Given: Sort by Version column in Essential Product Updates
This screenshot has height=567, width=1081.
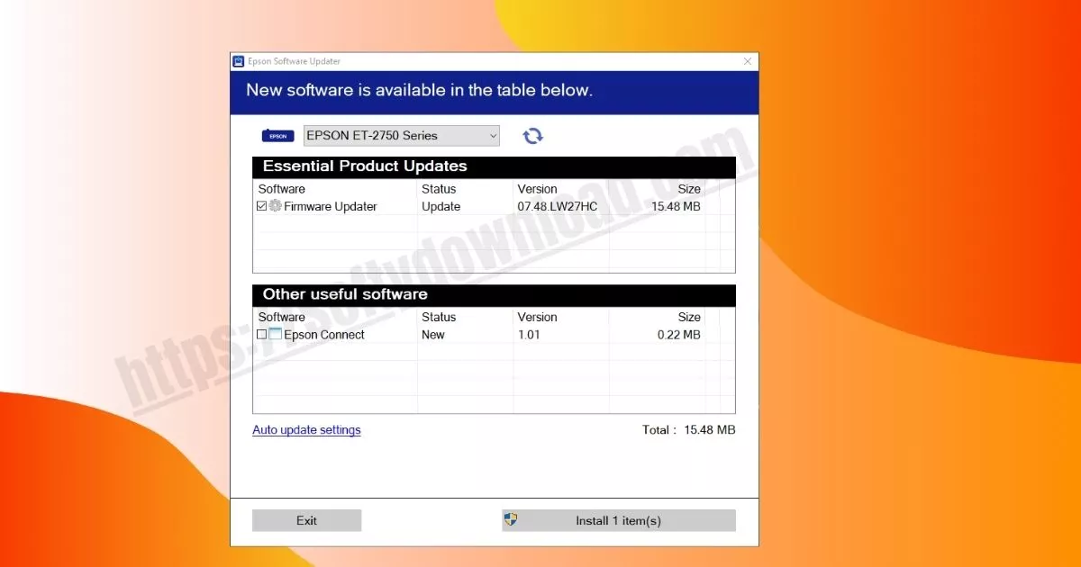Looking at the screenshot, I should 537,189.
